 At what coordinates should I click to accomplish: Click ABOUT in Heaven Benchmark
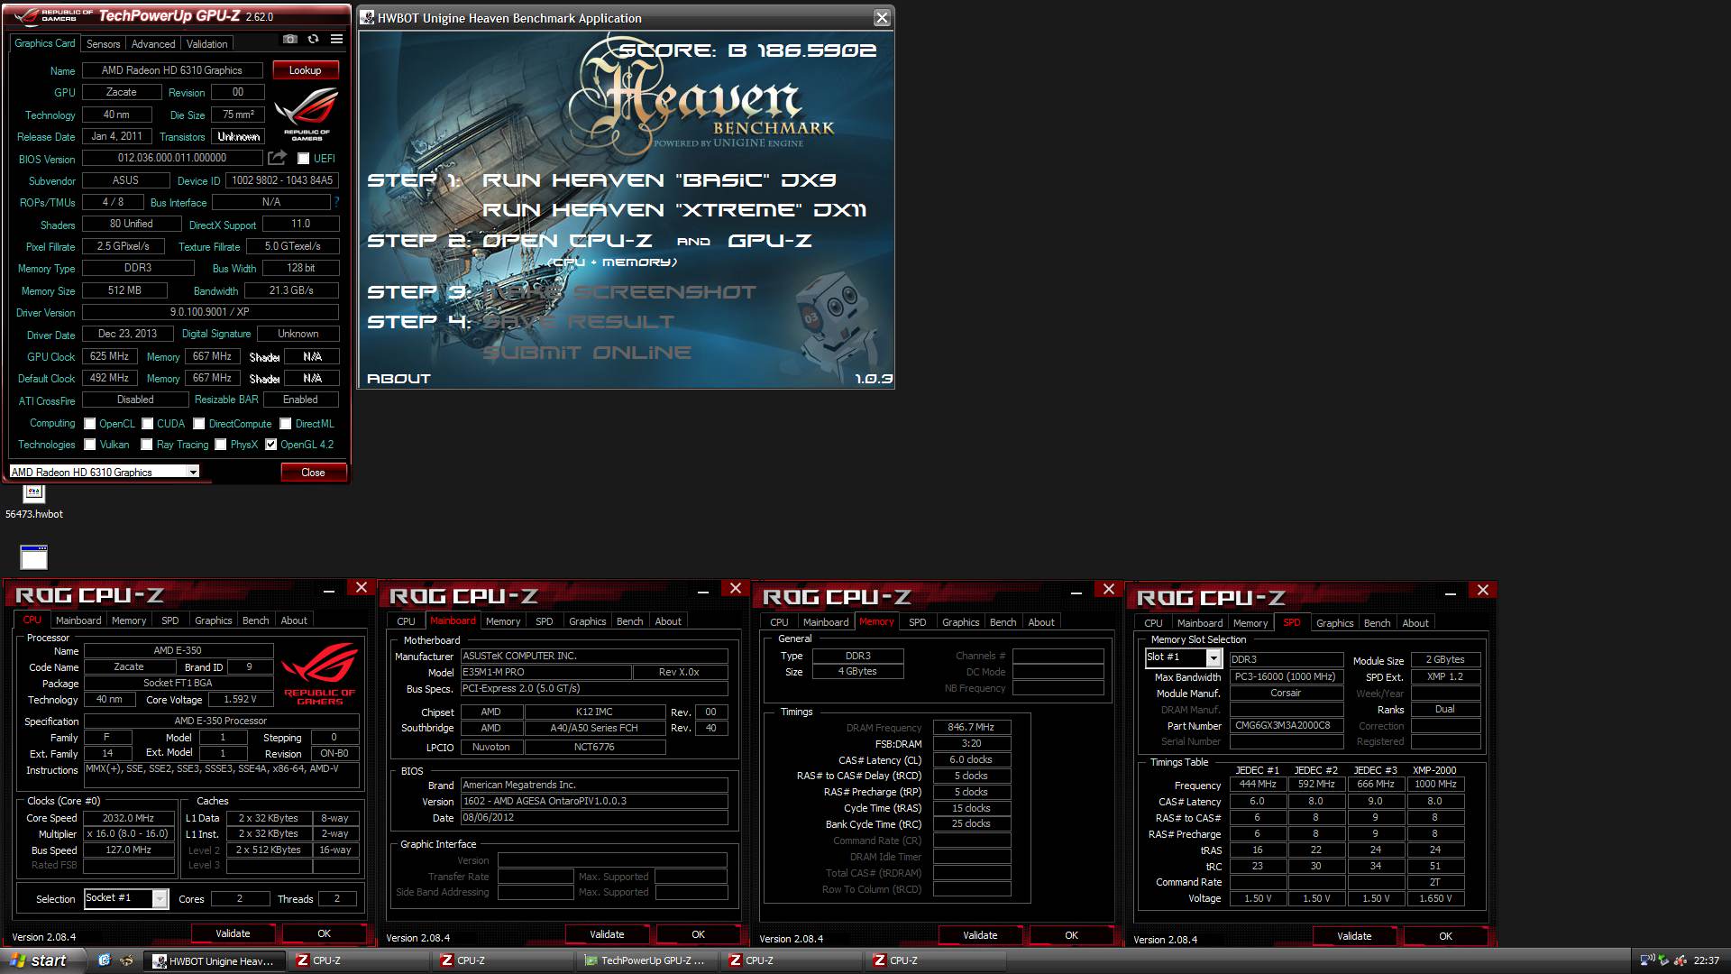(398, 379)
